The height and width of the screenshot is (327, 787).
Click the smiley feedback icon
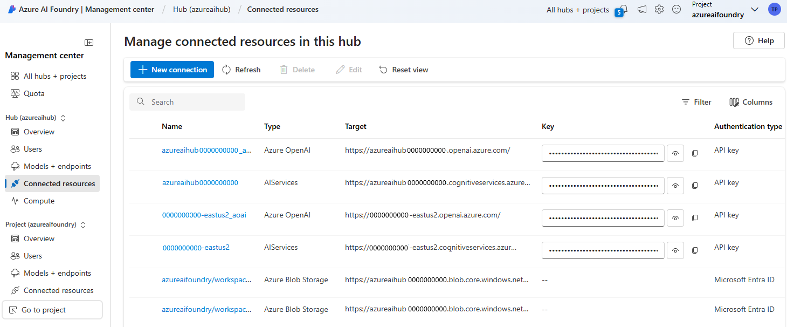676,10
